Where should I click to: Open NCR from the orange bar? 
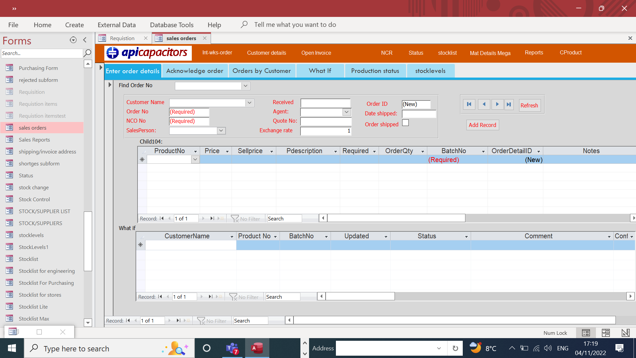(x=387, y=53)
